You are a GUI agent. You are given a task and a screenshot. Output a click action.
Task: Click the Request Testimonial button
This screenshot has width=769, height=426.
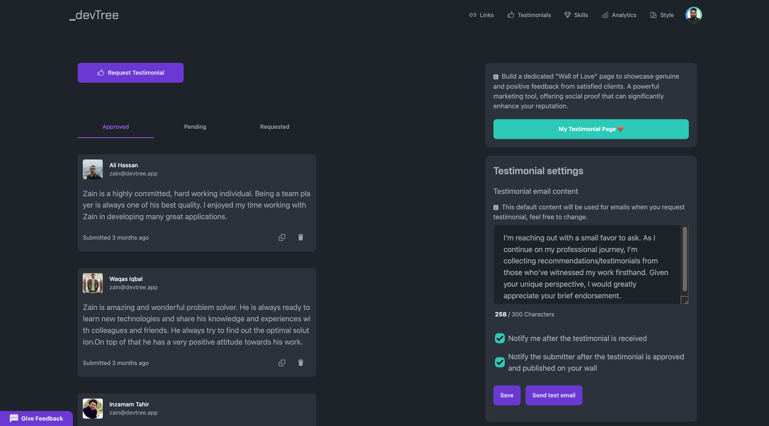point(130,72)
